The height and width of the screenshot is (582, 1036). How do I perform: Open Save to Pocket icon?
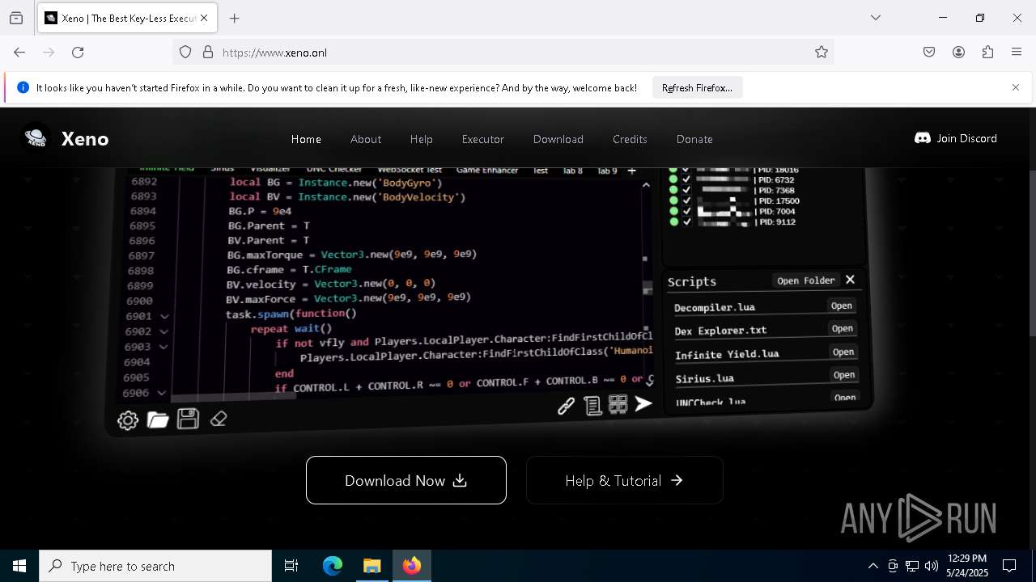(x=929, y=52)
